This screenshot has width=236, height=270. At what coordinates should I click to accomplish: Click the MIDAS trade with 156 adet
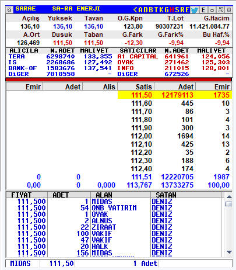[114, 253]
